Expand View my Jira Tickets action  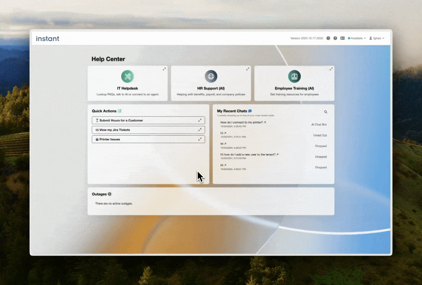[x=200, y=130]
